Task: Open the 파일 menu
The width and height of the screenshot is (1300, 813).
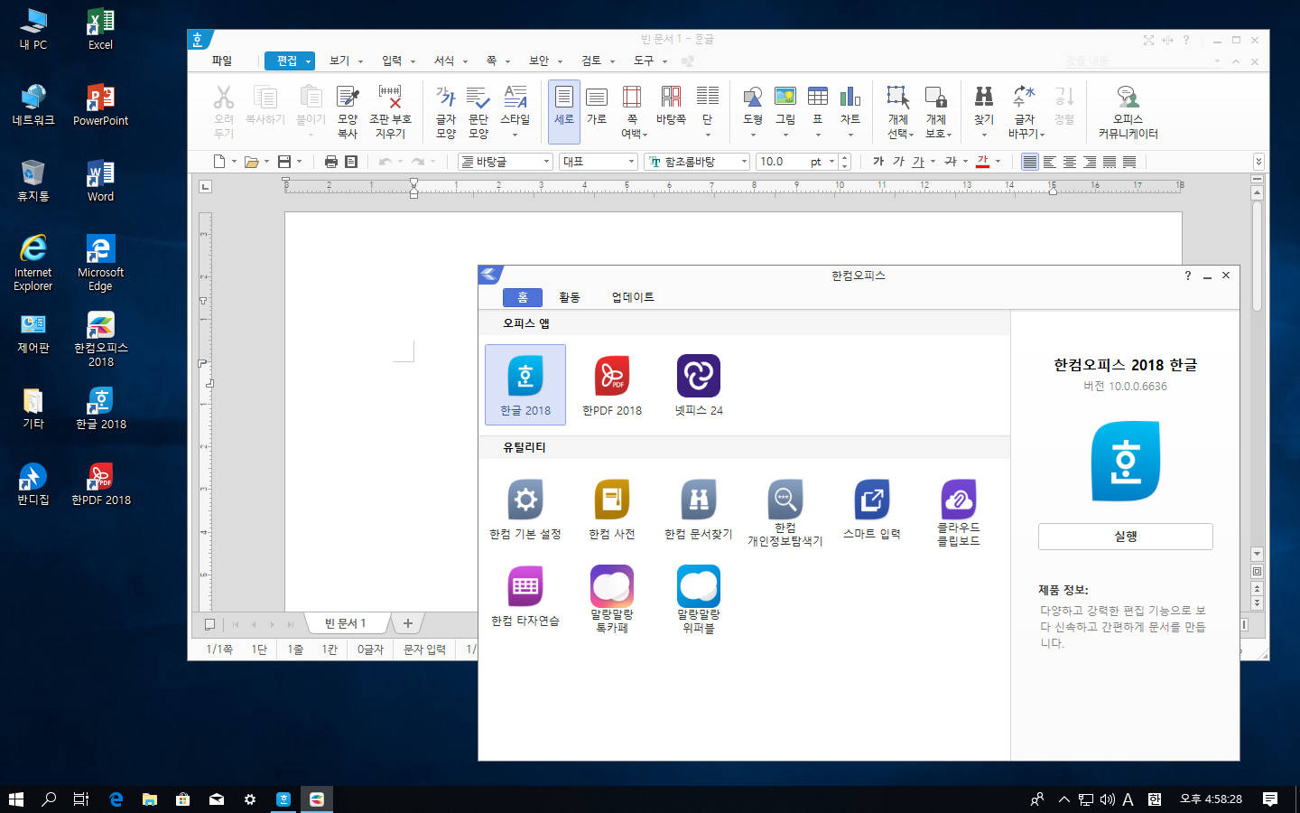Action: [x=222, y=61]
